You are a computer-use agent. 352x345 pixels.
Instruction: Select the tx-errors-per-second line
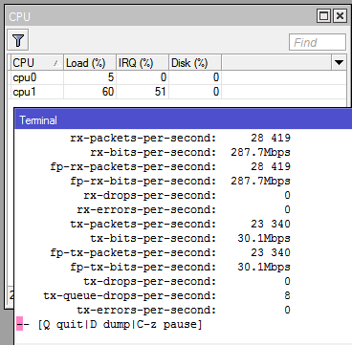point(184,310)
